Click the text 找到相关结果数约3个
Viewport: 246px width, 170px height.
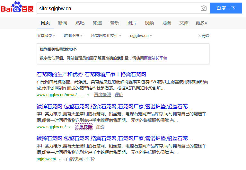click(58, 49)
